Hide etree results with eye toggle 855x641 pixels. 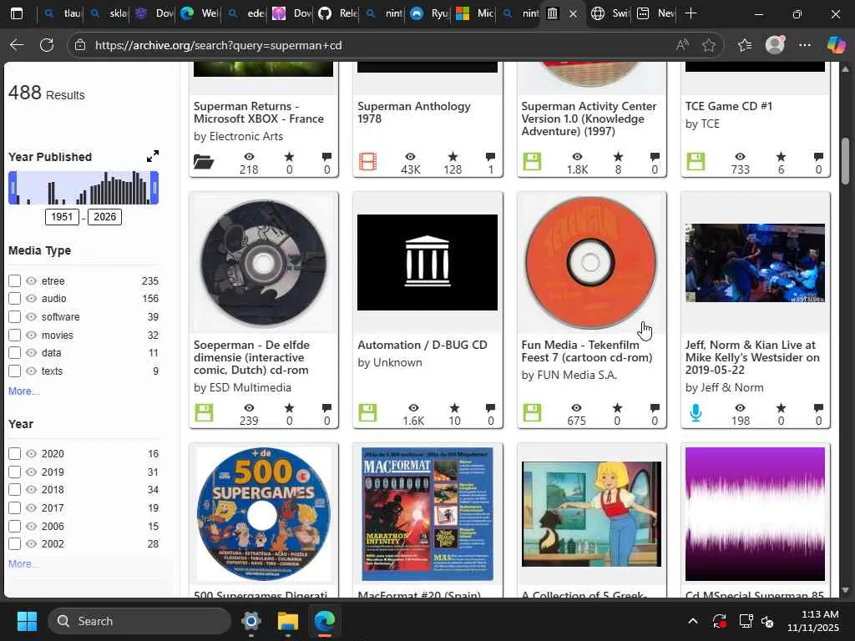[32, 280]
